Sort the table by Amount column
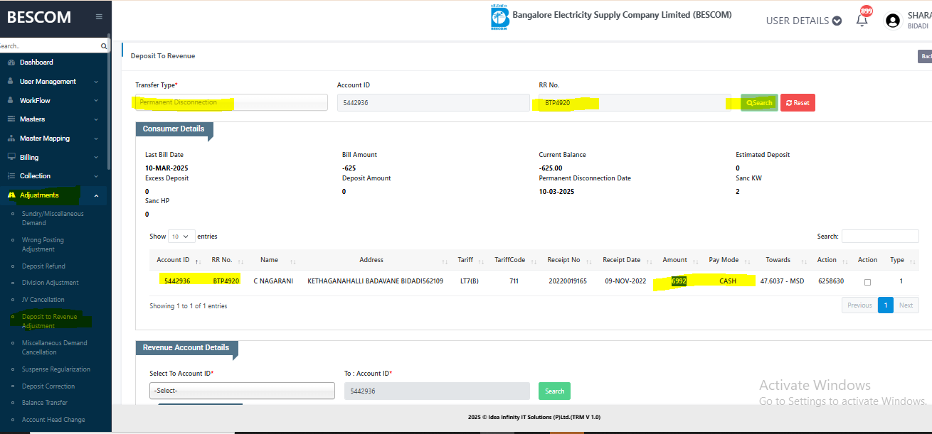The height and width of the screenshot is (434, 932). pos(679,260)
